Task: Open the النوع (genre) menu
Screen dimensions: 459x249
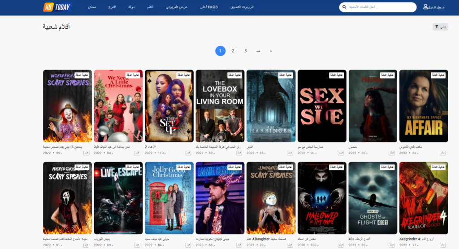Action: tap(112, 7)
